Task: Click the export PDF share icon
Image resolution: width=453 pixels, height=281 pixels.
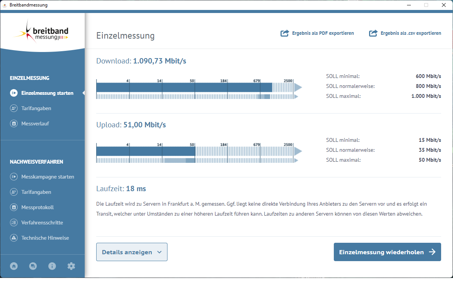Action: tap(284, 33)
